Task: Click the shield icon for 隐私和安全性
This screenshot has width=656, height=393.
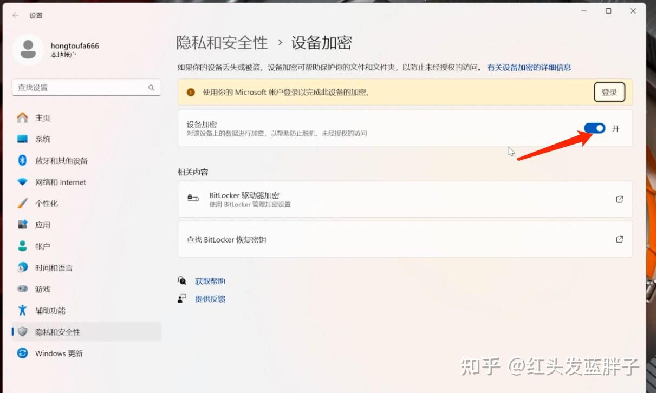Action: pyautogui.click(x=22, y=332)
